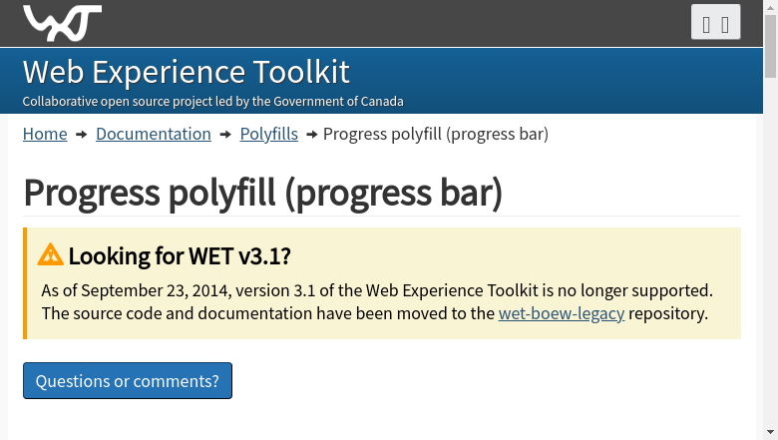This screenshot has width=778, height=440.
Task: Click the WET logo in the top bar
Action: coord(62,22)
